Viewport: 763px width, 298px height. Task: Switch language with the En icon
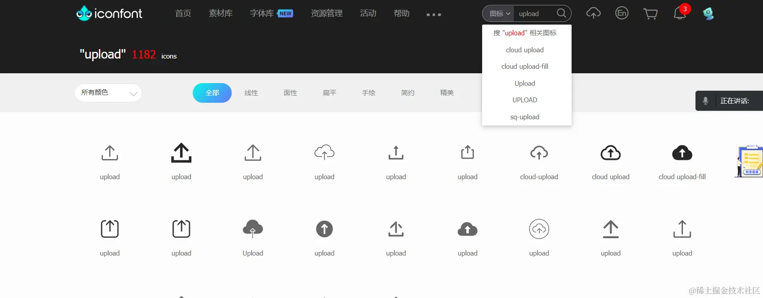[622, 13]
